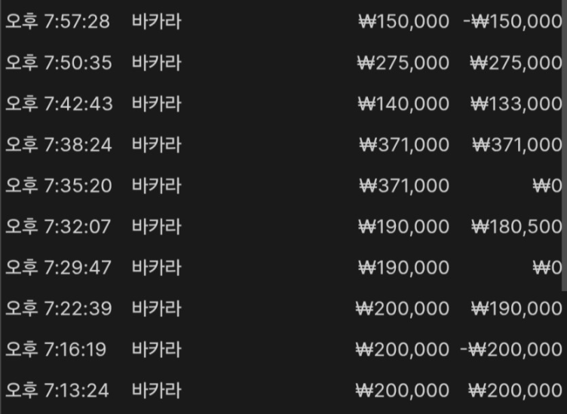Screen dimensions: 567x414
Task: Open the 오후 7:38:24 바카라 entry
Action: click(156, 144)
